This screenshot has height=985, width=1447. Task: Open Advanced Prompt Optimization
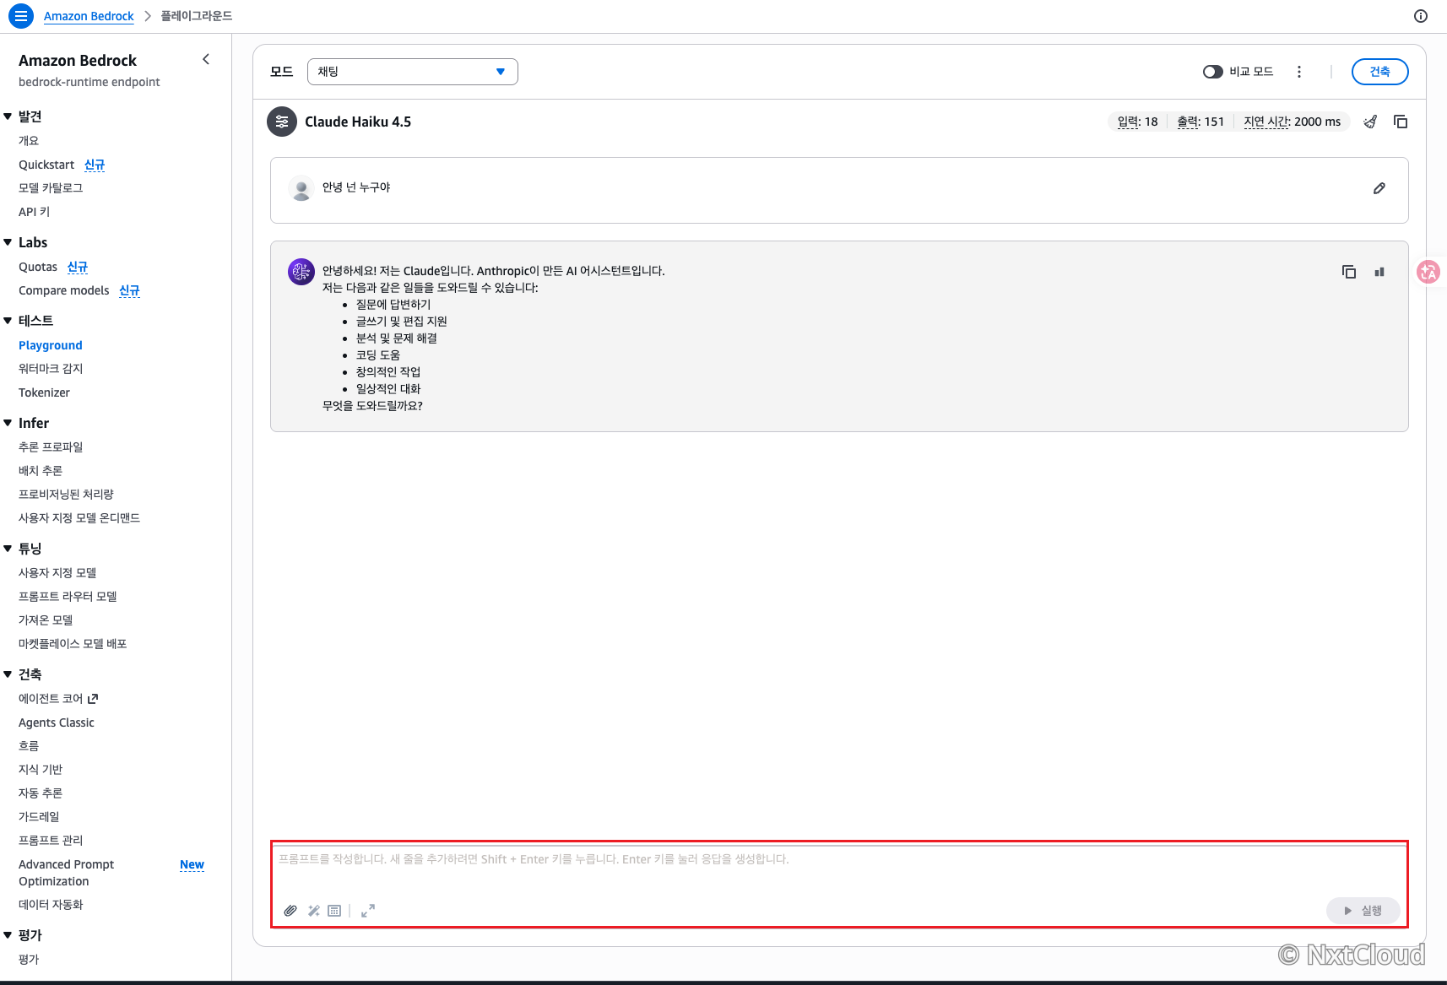[66, 873]
